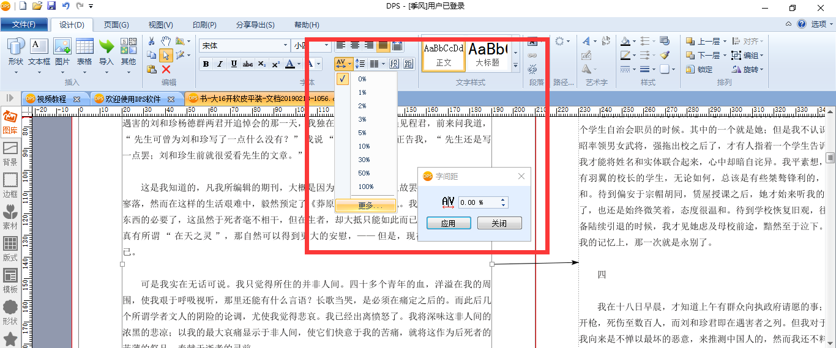836x348 pixels.
Task: Toggle bold text formatting
Action: (206, 64)
